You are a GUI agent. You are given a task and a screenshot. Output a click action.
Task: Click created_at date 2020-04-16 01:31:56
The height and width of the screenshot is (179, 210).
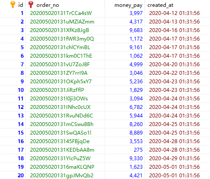click(x=174, y=30)
